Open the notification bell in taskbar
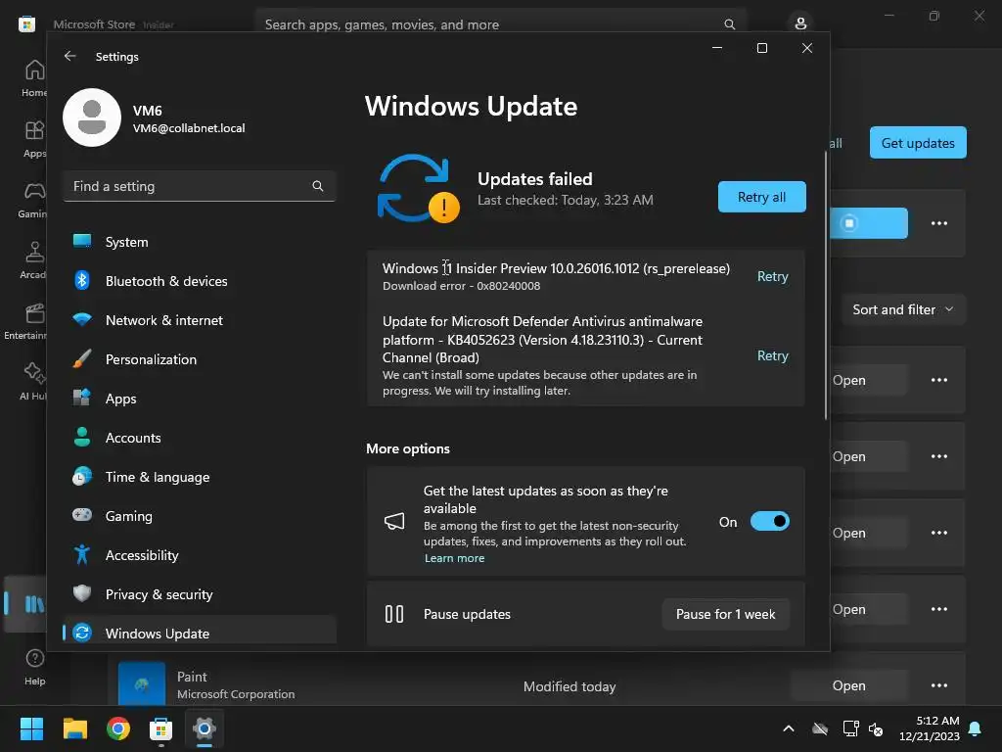 tap(976, 728)
